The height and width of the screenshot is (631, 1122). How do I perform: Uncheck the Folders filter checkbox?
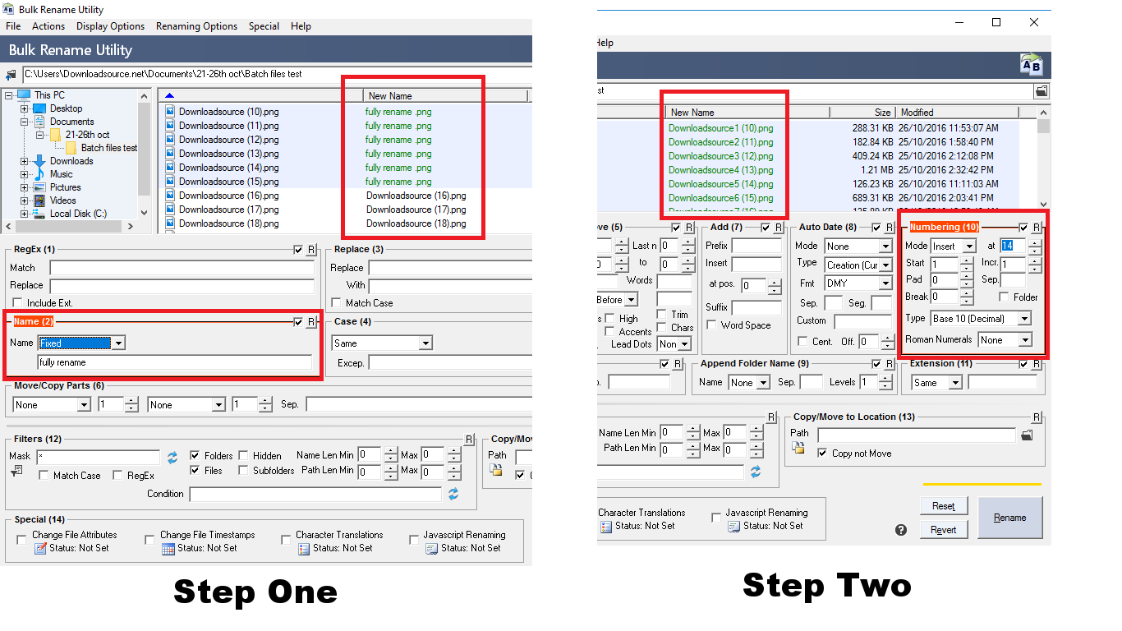point(195,455)
